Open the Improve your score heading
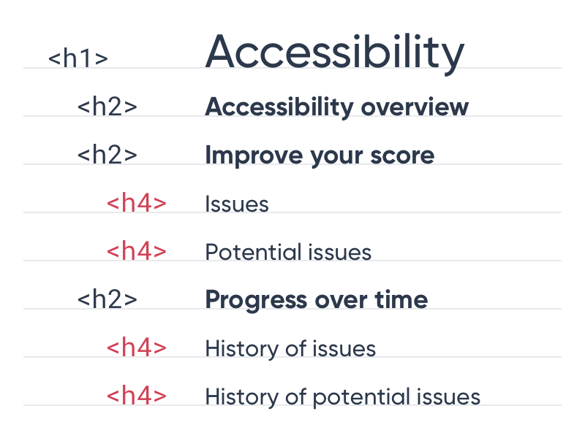 coord(320,155)
